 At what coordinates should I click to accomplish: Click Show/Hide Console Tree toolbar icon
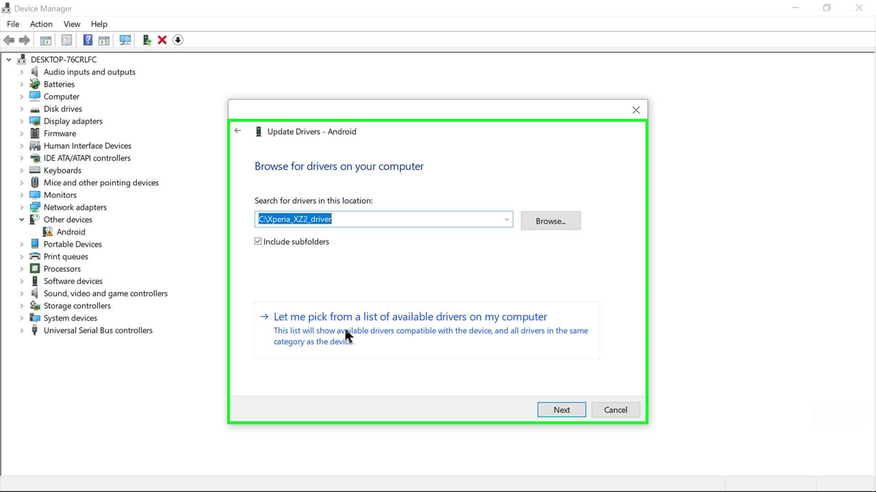pyautogui.click(x=46, y=40)
